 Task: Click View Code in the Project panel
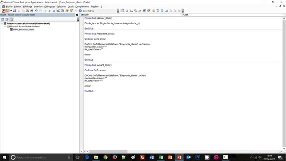click(x=3, y=19)
